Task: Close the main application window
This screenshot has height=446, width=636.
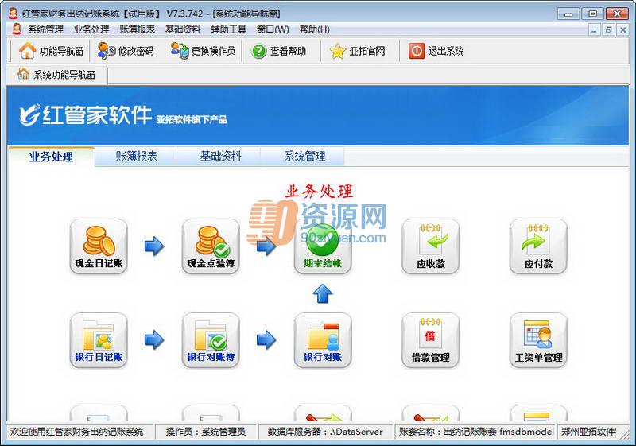Action: [x=617, y=14]
